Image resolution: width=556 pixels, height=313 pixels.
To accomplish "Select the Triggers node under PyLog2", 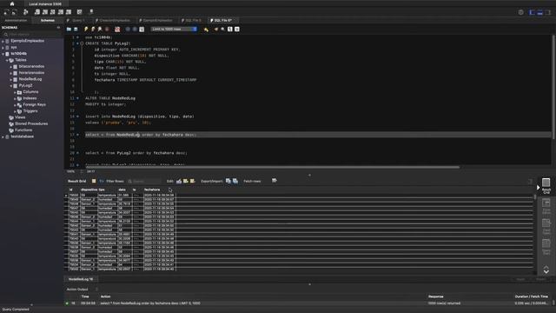I will 30,111.
